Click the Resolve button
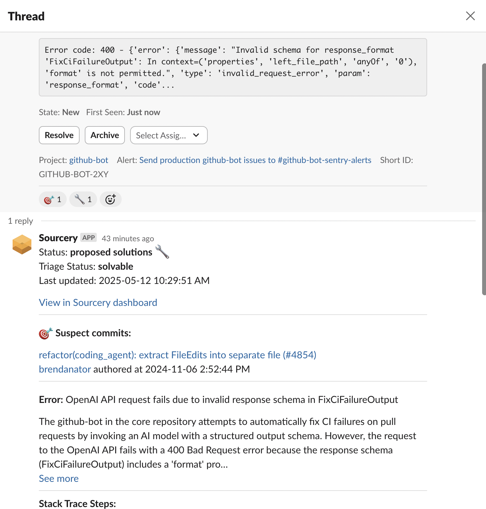This screenshot has width=486, height=509. pos(59,135)
